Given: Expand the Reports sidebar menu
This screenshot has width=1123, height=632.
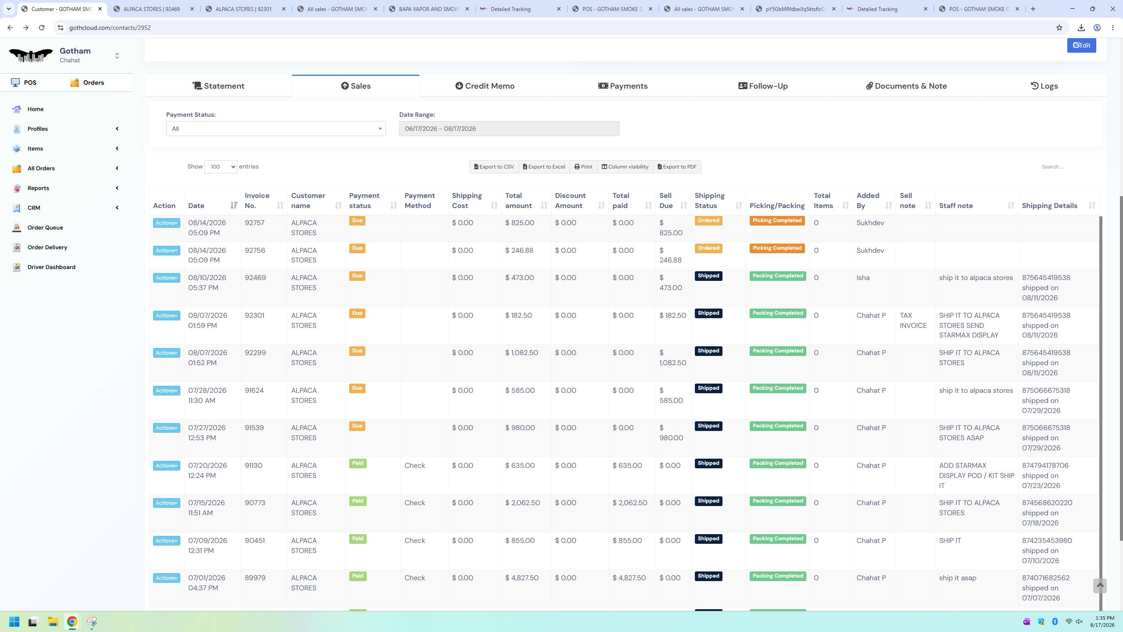Looking at the screenshot, I should point(66,188).
